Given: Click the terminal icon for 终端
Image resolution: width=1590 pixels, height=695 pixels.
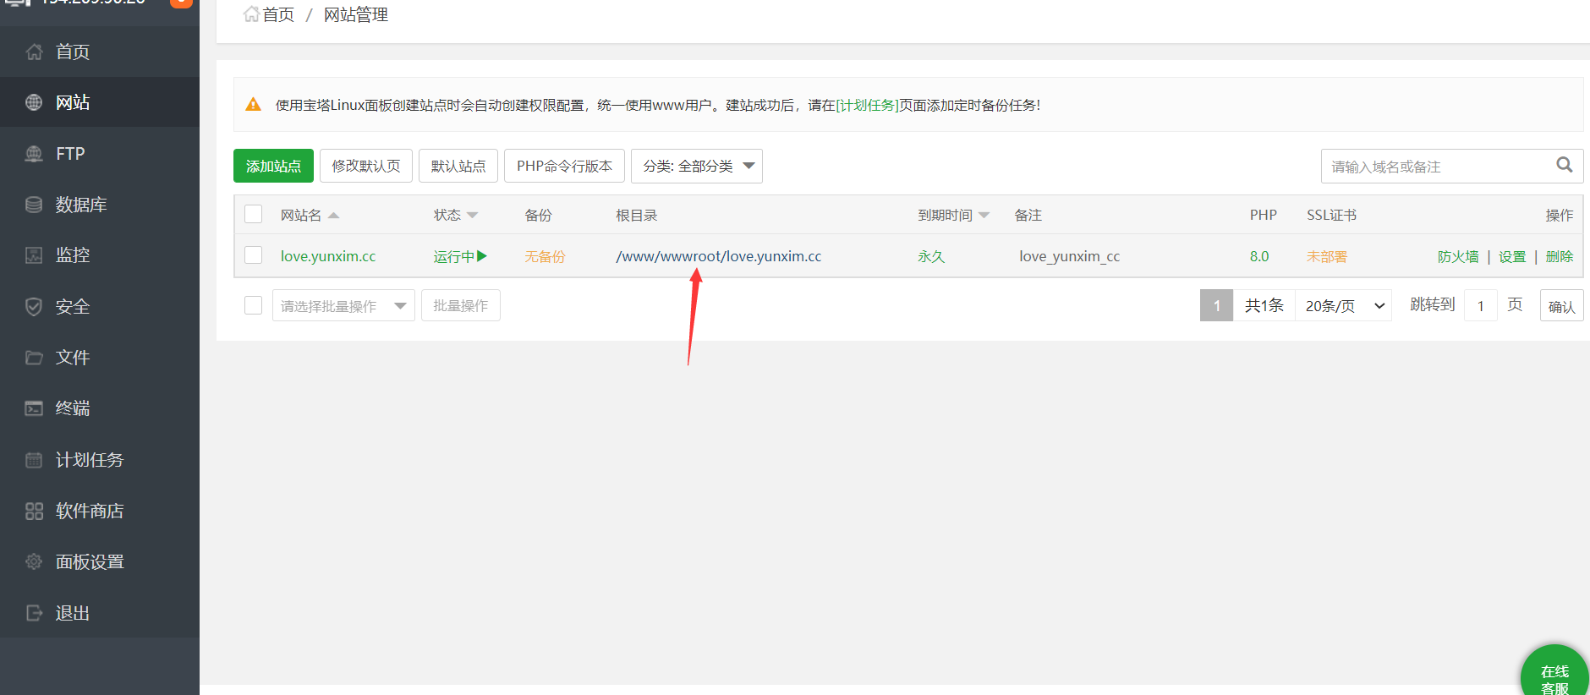Looking at the screenshot, I should [34, 408].
